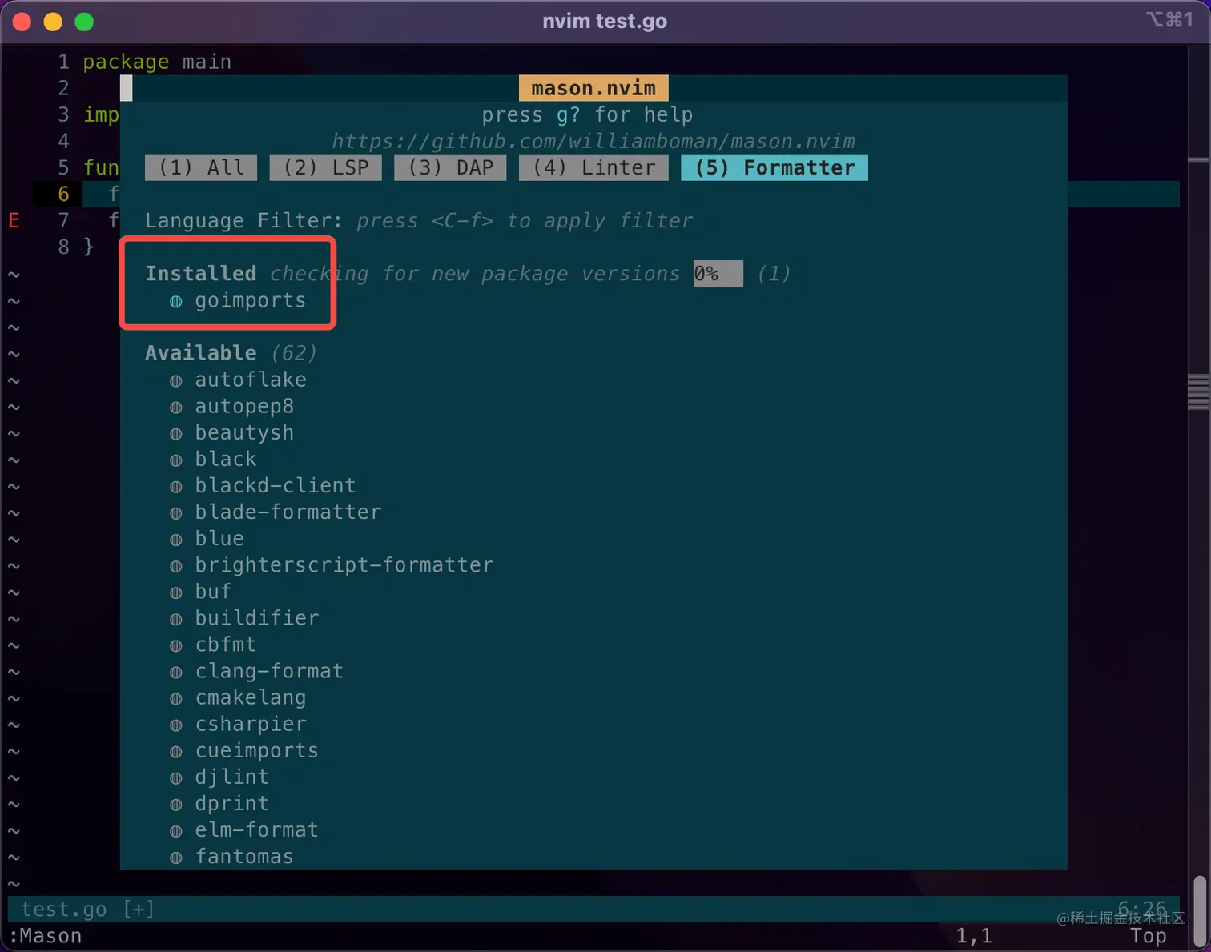Click the beautysh package icon
The width and height of the screenshot is (1211, 952).
pyautogui.click(x=176, y=434)
